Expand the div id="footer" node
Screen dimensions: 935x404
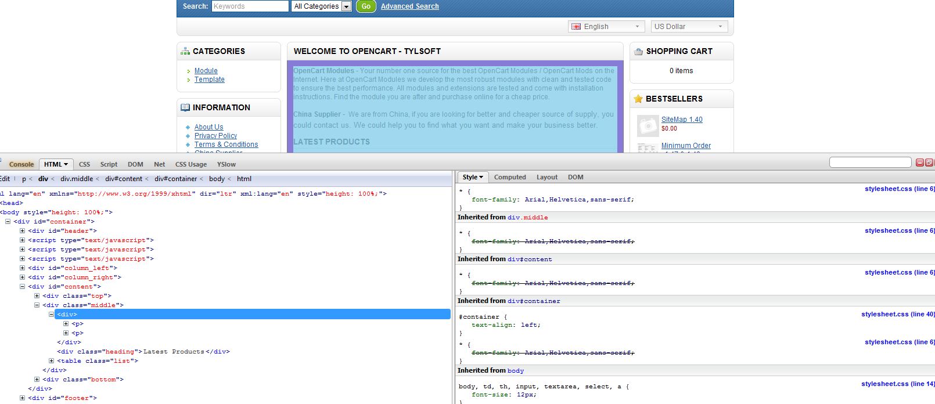(23, 398)
